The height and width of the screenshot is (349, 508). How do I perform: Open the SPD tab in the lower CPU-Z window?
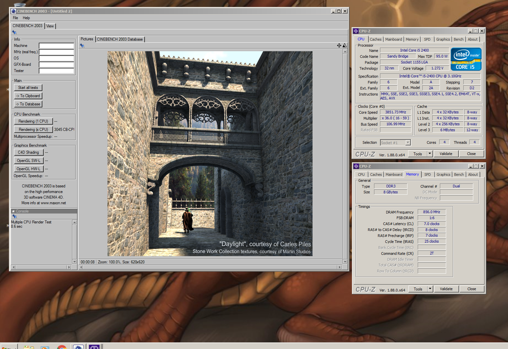pos(428,174)
